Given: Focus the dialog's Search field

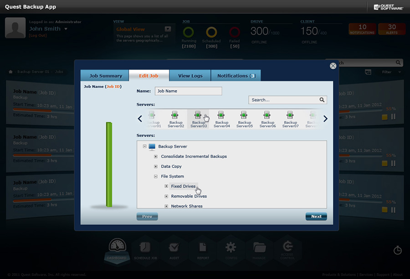Looking at the screenshot, I should click(x=287, y=100).
